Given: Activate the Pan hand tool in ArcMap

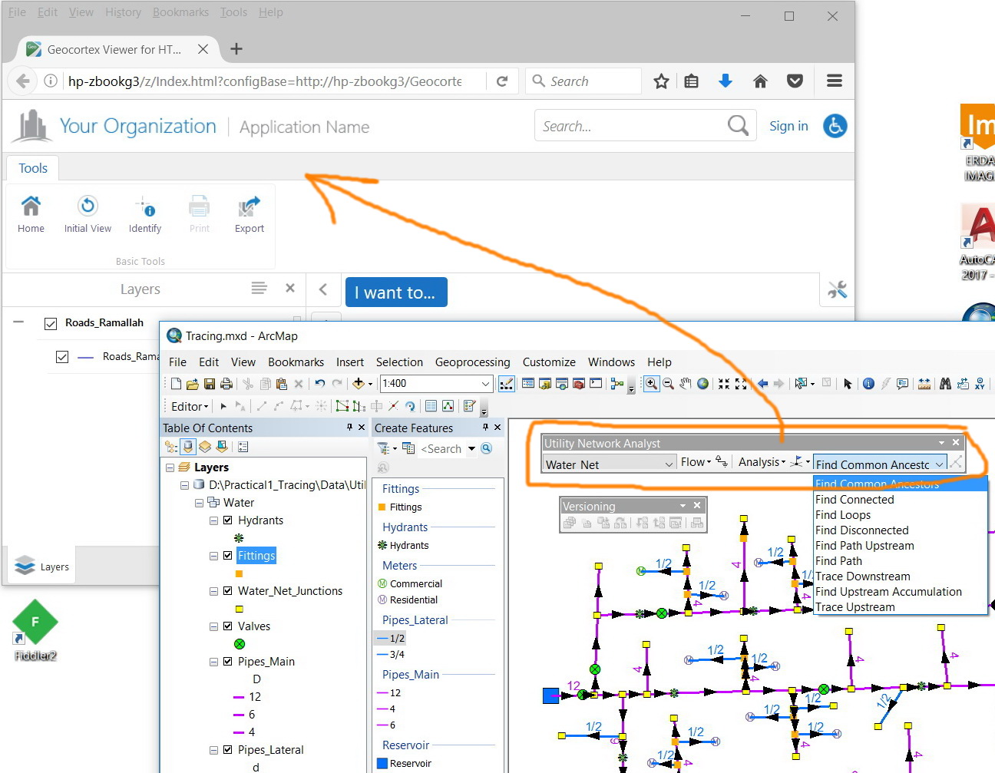Looking at the screenshot, I should pos(685,384).
